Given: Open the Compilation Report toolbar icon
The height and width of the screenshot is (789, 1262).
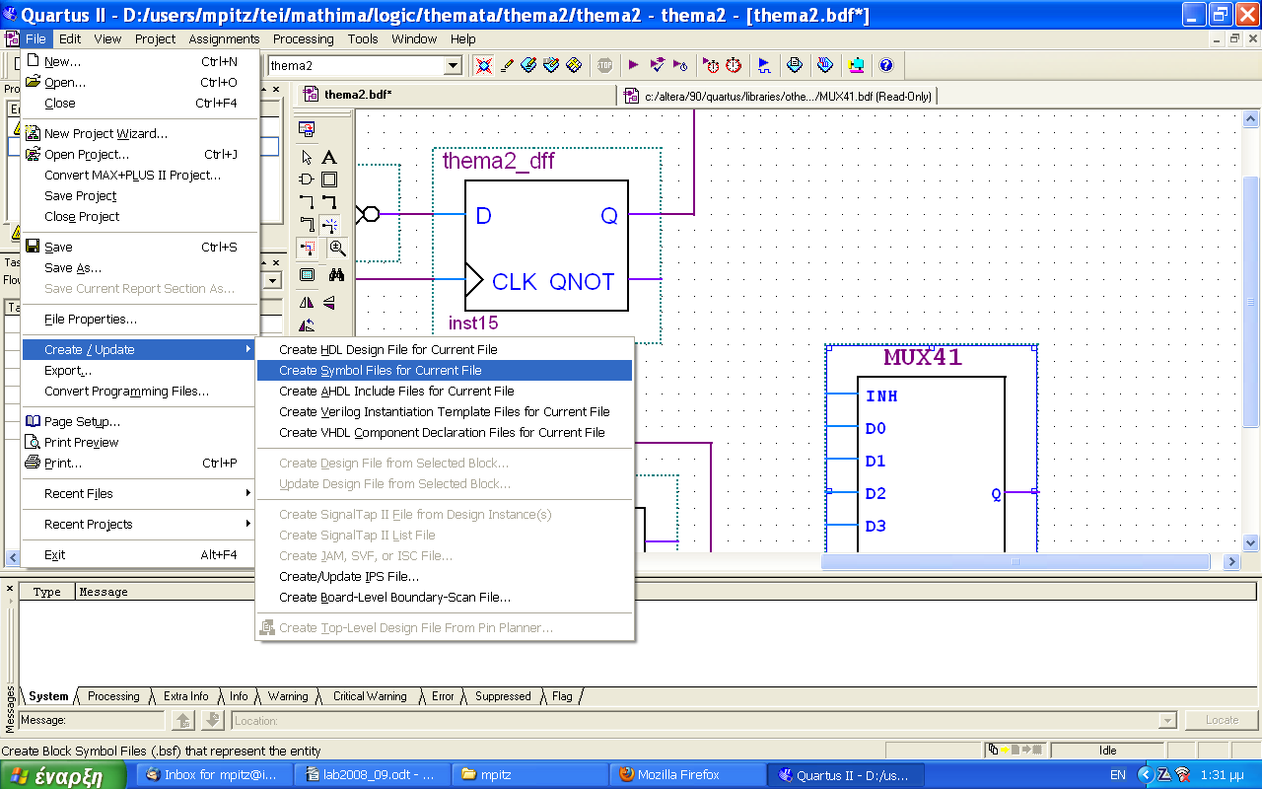Looking at the screenshot, I should pos(795,65).
